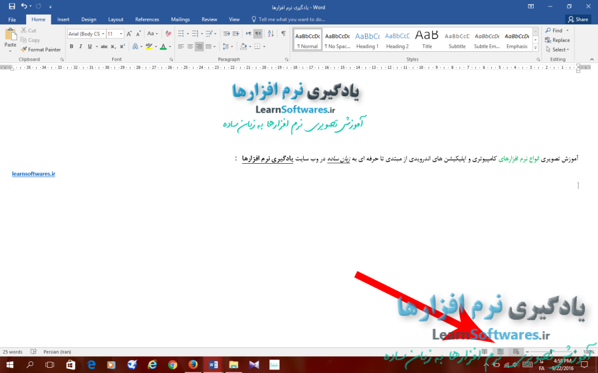Open the proofing check icon in the status bar
The width and height of the screenshot is (598, 373).
point(33,351)
